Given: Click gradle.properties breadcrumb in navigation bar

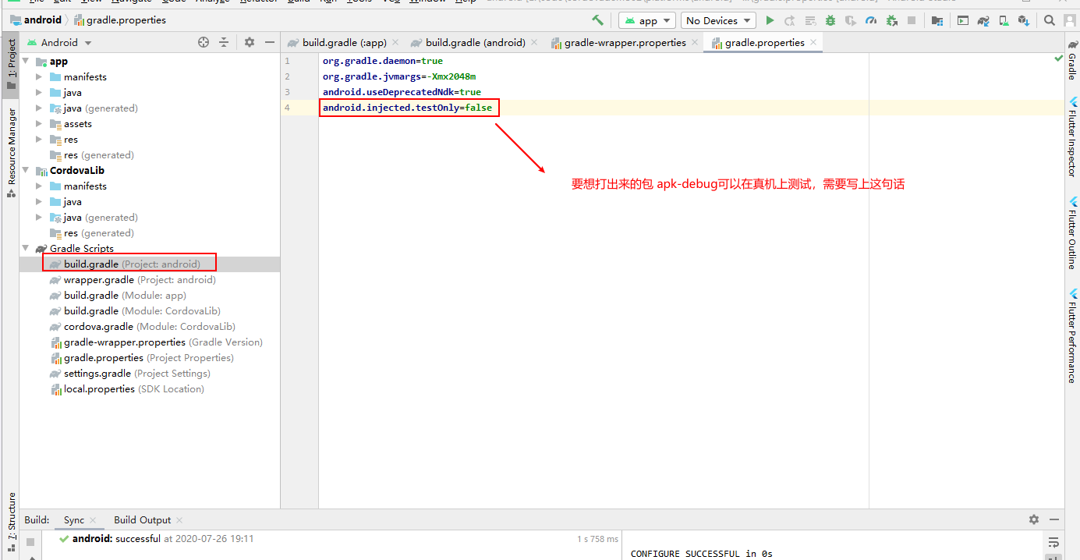Looking at the screenshot, I should (120, 19).
